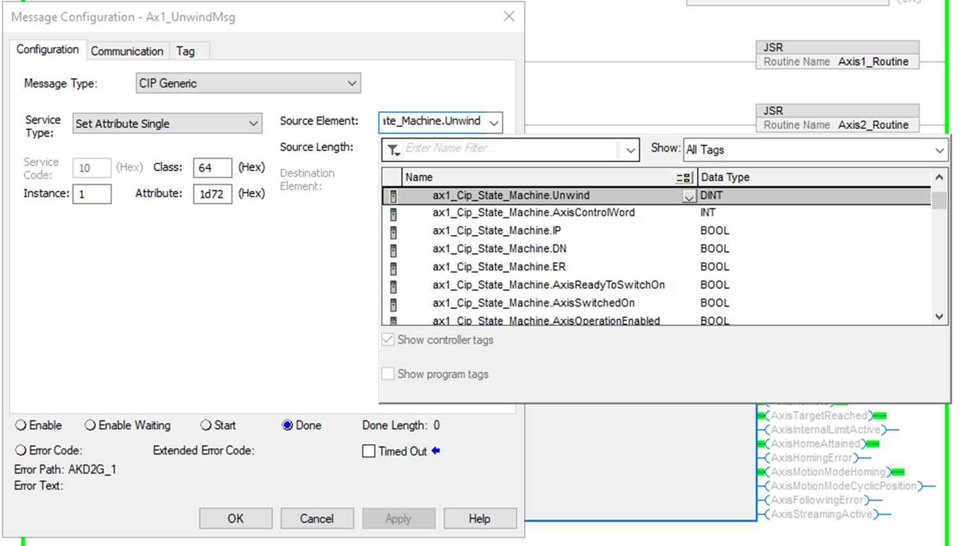Click the Axis2_Routine JSR instruction in ladder
Screen dimensions: 963x546
(x=837, y=118)
